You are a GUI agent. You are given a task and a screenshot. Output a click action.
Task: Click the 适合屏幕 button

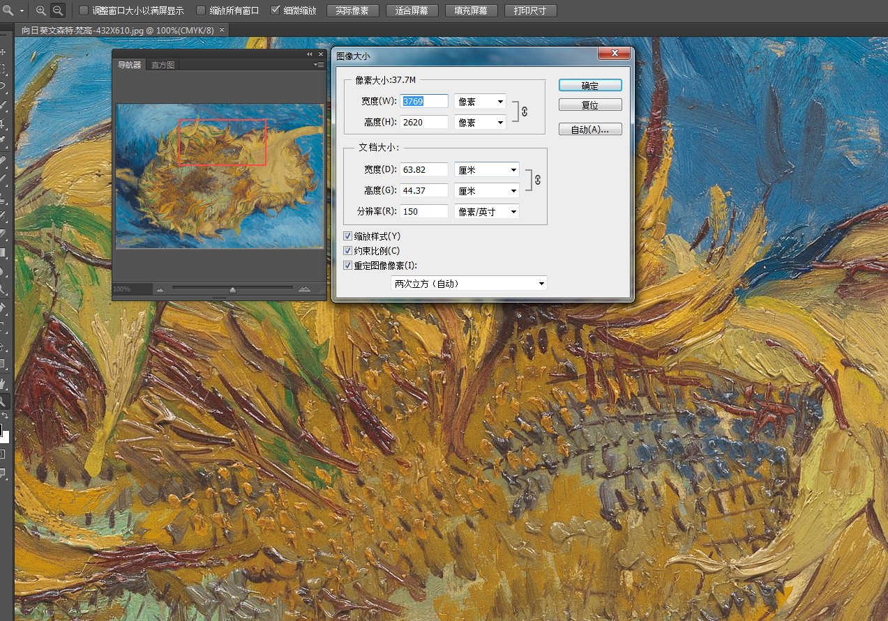412,10
